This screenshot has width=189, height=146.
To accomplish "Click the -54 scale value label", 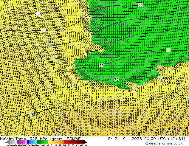I will [10, 145].
